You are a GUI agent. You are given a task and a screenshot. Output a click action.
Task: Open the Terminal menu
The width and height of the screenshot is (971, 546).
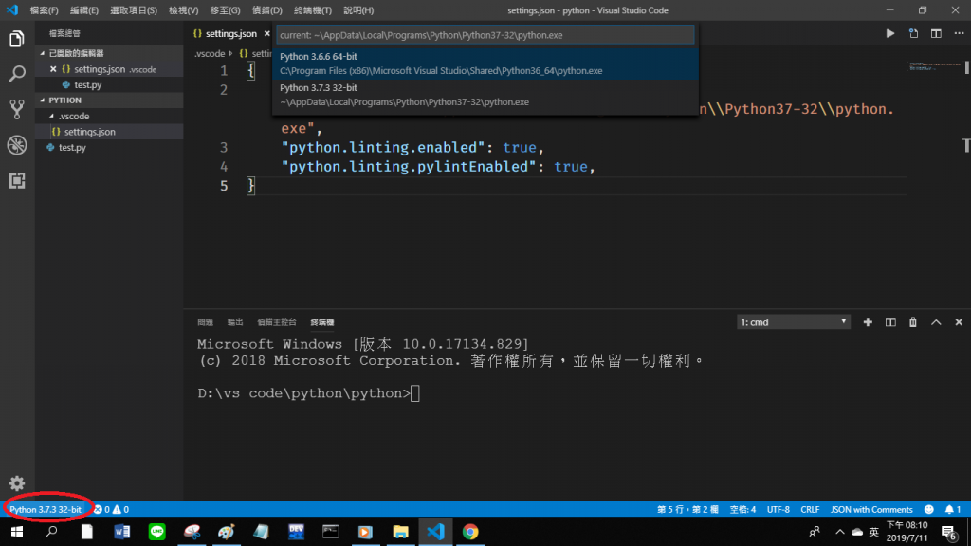[x=312, y=10]
